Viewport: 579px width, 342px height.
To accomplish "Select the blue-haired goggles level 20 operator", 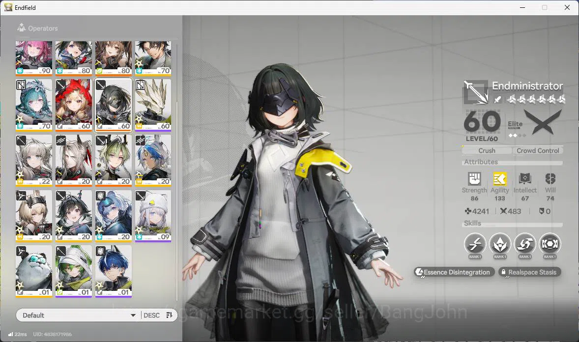I will click(114, 216).
